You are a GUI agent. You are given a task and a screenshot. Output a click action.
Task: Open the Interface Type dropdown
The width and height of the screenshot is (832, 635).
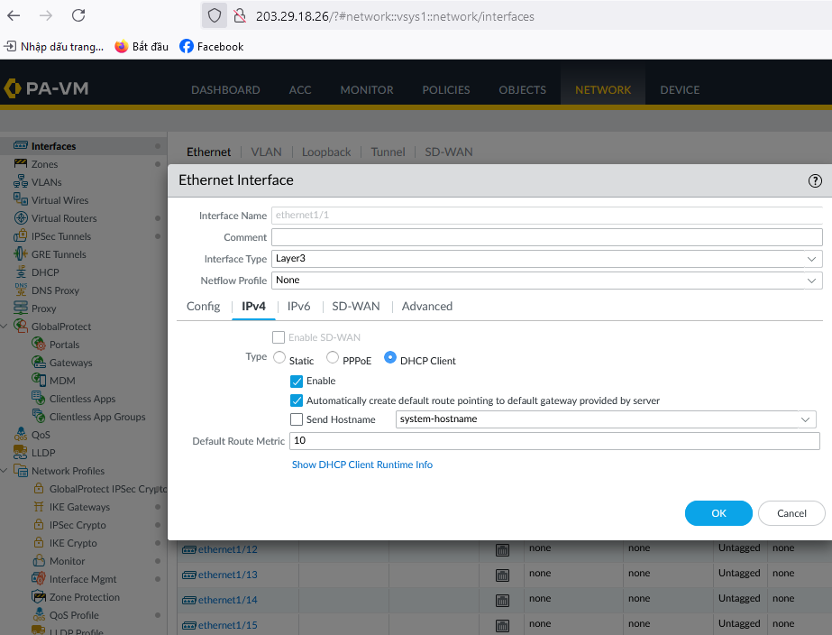[x=546, y=259]
